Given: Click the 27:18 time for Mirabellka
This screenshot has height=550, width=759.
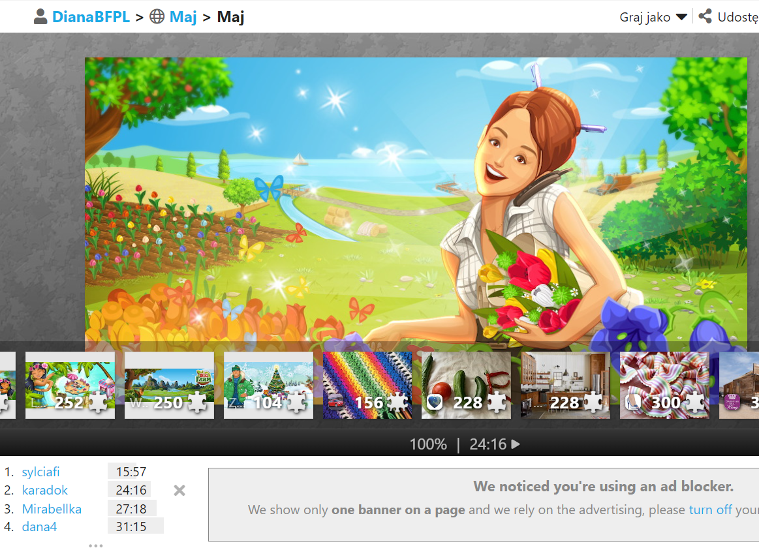Looking at the screenshot, I should (x=131, y=509).
